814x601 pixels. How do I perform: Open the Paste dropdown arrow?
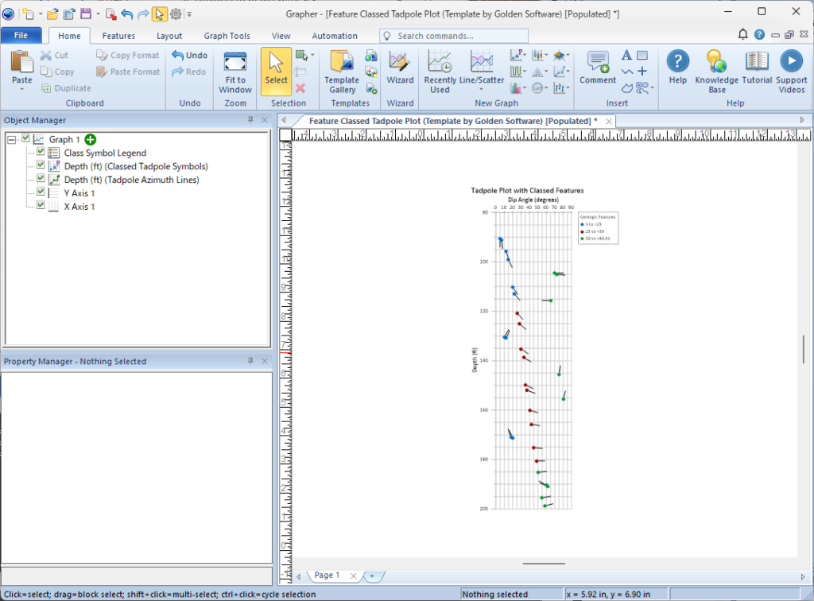pyautogui.click(x=22, y=90)
